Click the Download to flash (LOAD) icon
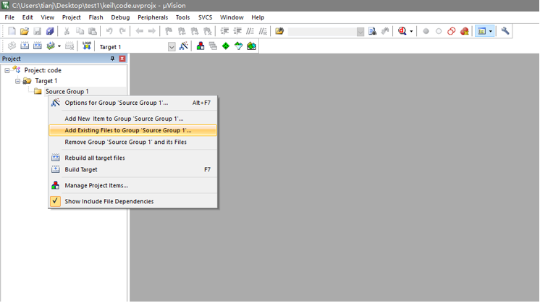The width and height of the screenshot is (540, 303). click(87, 46)
